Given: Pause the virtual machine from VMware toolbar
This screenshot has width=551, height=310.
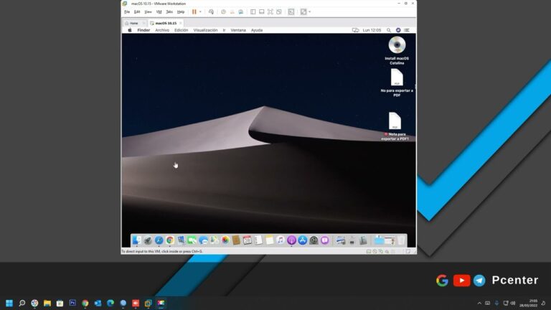Looking at the screenshot, I should pos(194,11).
